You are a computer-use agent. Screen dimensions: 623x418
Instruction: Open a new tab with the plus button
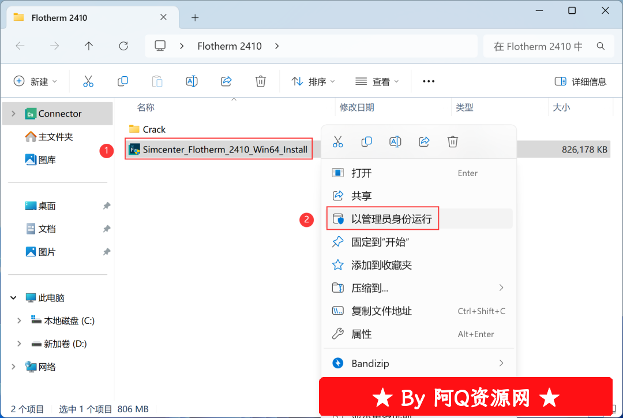click(x=195, y=17)
